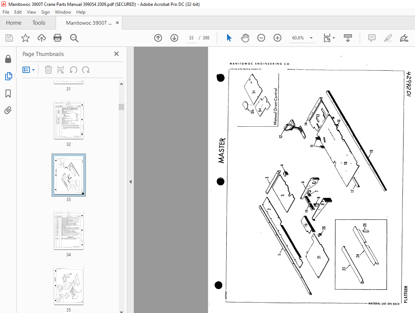The image size is (415, 313).
Task: Rotate the page clockwise
Action: [86, 70]
